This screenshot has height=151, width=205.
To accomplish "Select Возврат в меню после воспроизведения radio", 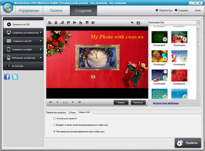I will [x=54, y=125].
